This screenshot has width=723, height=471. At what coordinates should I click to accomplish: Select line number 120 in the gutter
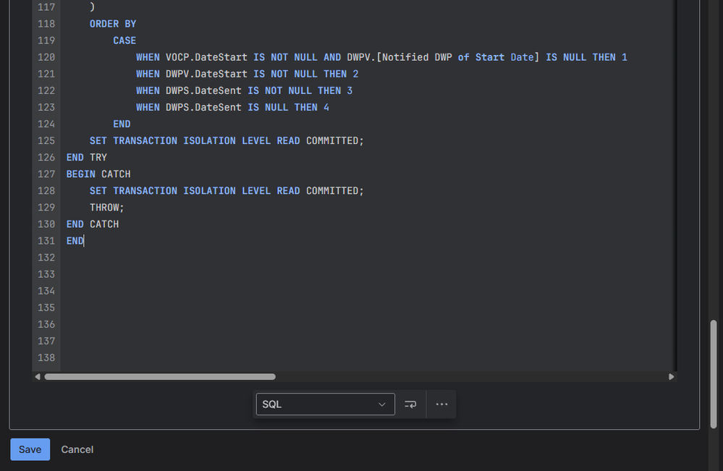coord(46,56)
